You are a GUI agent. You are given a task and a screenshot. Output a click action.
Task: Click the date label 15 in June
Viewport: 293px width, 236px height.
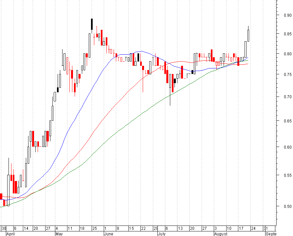click(x=132, y=228)
